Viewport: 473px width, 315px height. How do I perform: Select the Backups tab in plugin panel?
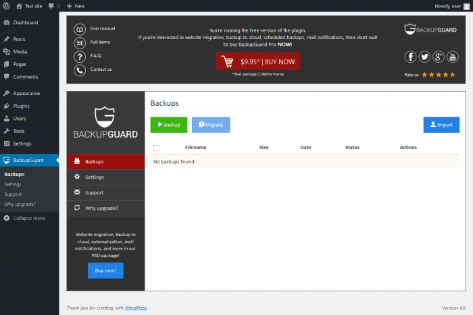coord(105,162)
